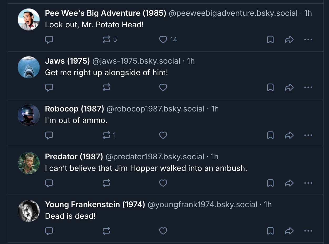Open the Young Frankenstein avatar picture

29,211
